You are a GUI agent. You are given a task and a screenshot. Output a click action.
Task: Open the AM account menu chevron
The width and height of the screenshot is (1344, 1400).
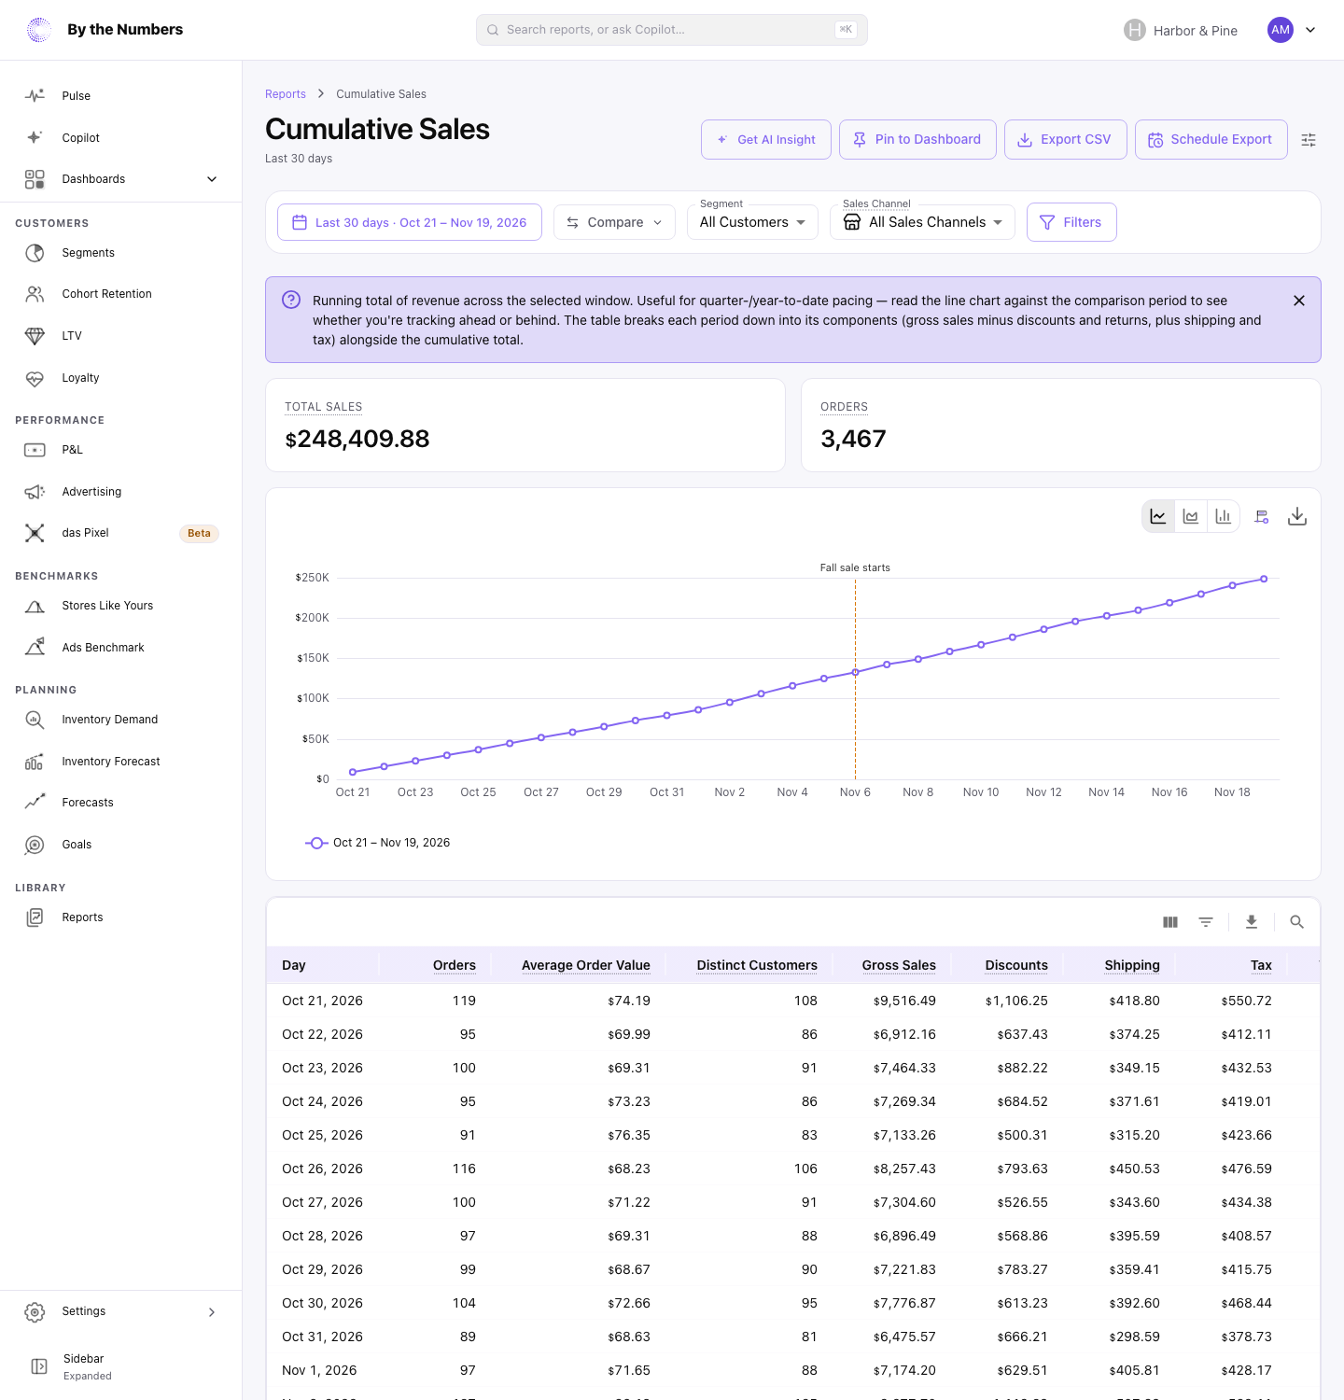click(x=1310, y=30)
